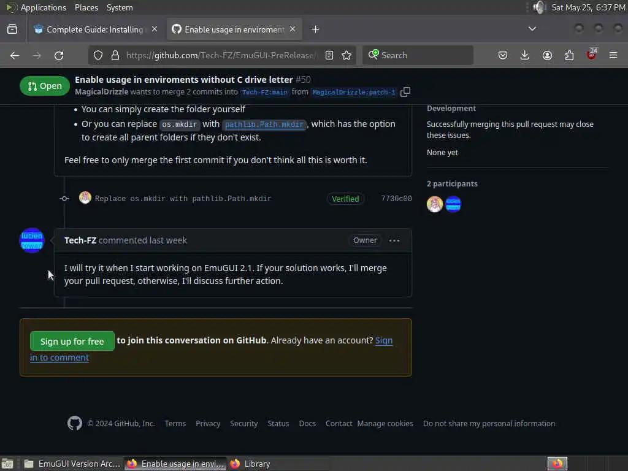The height and width of the screenshot is (471, 628).
Task: Open Tech-FZ:main base branch link
Action: 265,92
